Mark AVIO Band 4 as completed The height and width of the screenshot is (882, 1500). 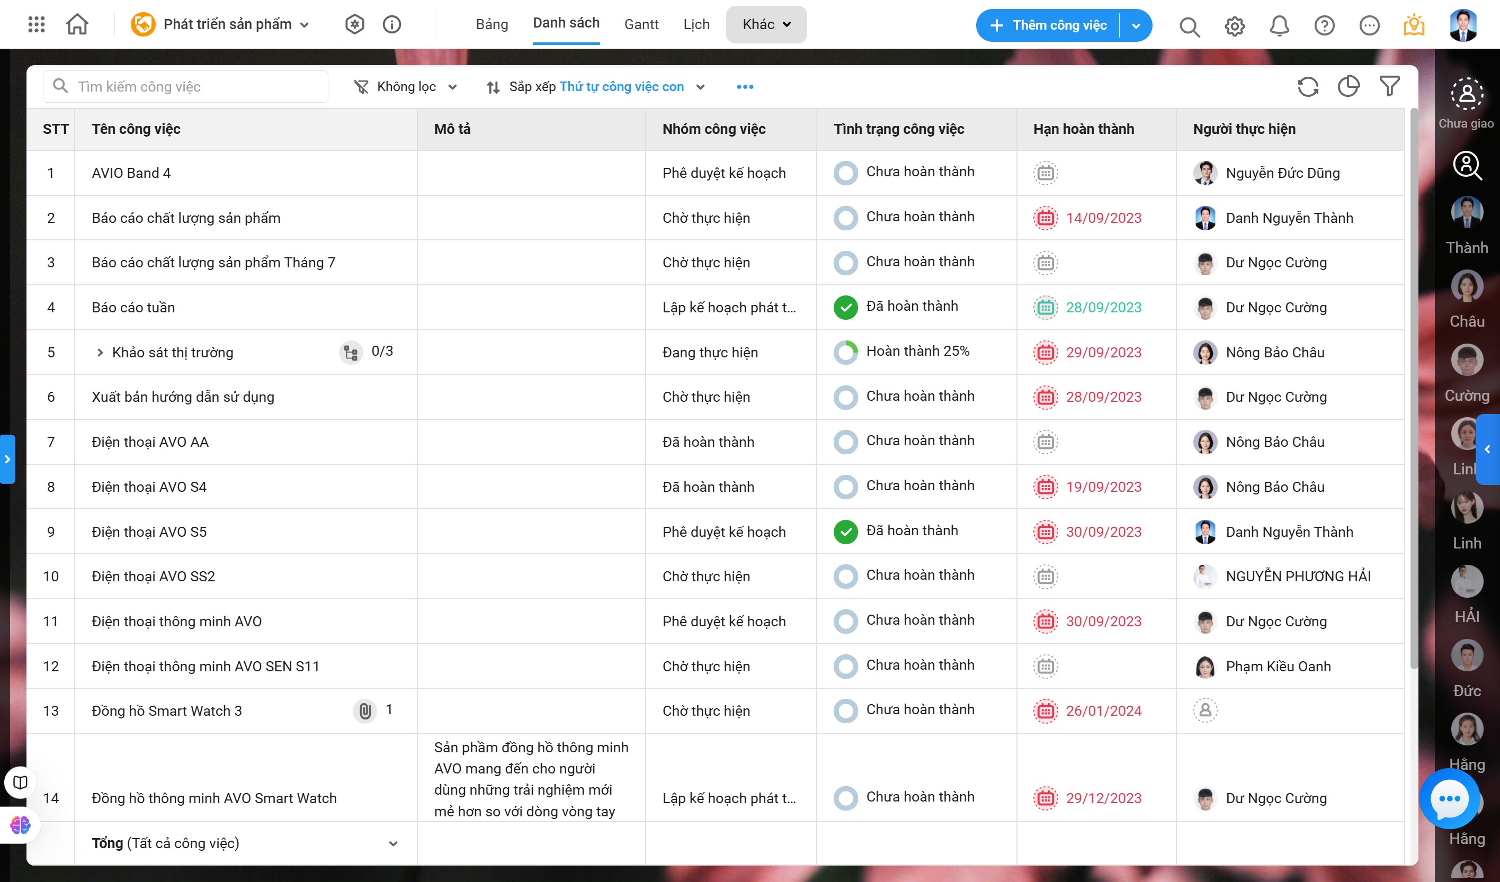point(845,173)
